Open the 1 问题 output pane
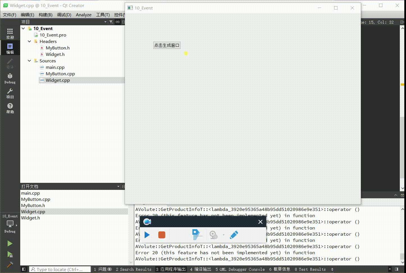The image size is (406, 273). 102,269
